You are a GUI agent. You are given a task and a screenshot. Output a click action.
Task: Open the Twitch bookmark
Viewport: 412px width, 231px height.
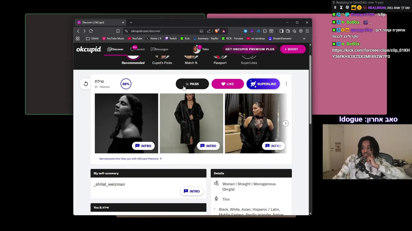point(171,38)
